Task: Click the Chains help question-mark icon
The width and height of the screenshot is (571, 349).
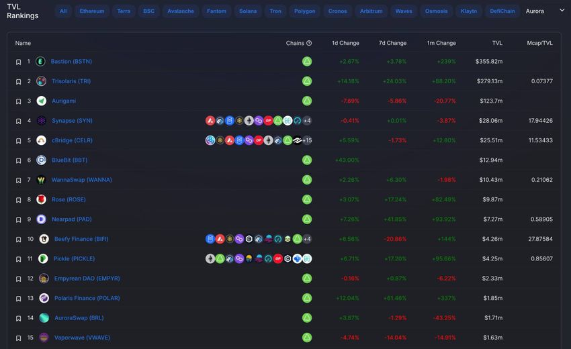Action: [309, 43]
